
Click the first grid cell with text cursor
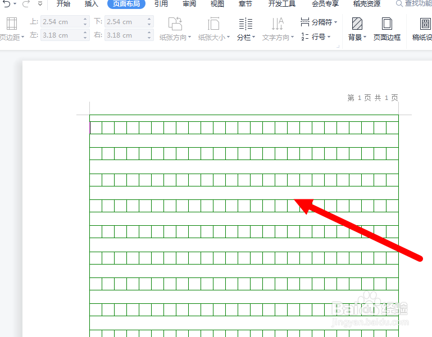tap(96, 128)
